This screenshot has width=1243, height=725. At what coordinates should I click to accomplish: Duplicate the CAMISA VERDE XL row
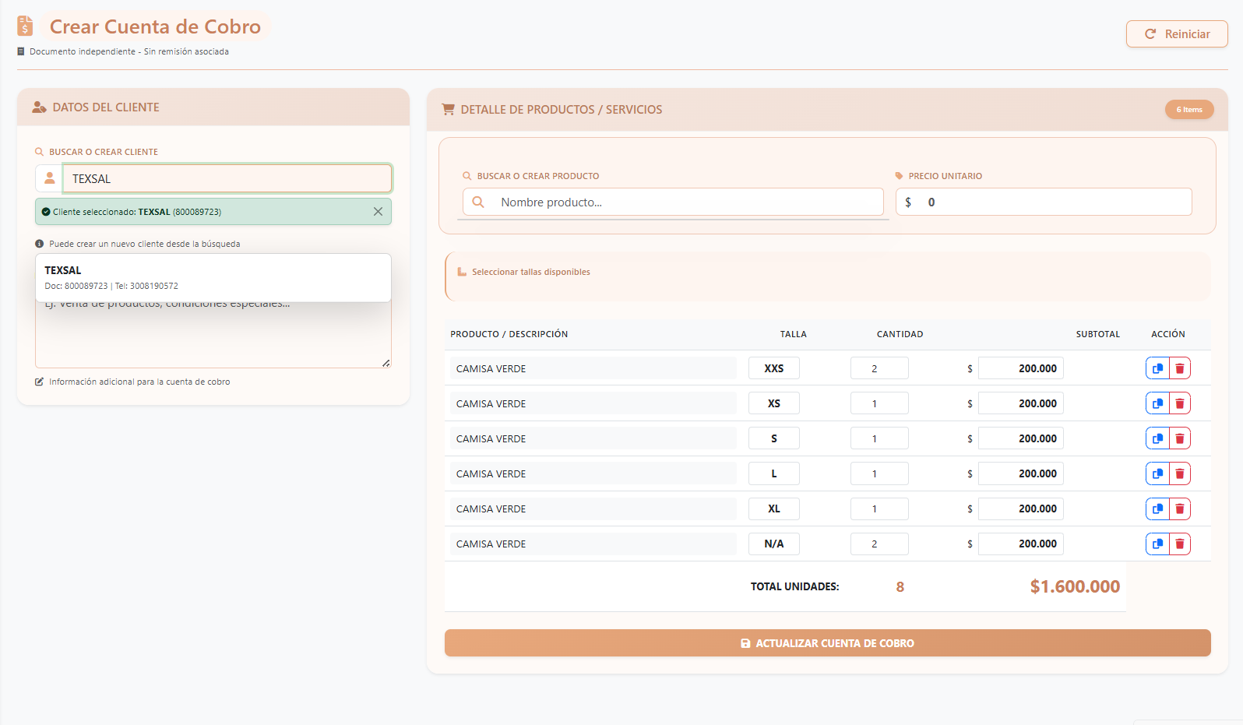point(1157,509)
